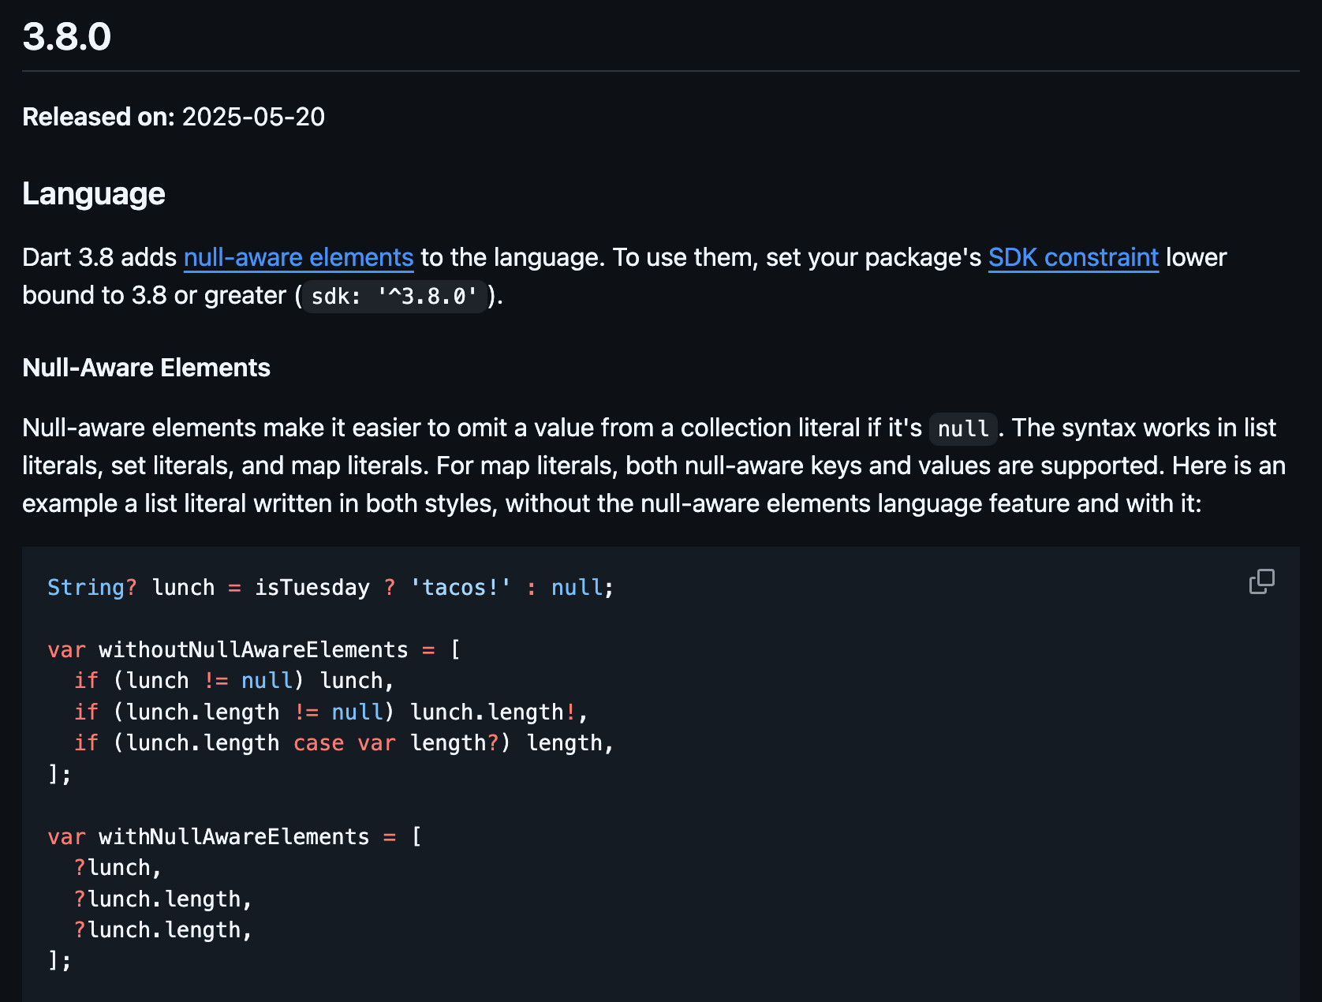Follow the SDK constraint link

click(1073, 257)
